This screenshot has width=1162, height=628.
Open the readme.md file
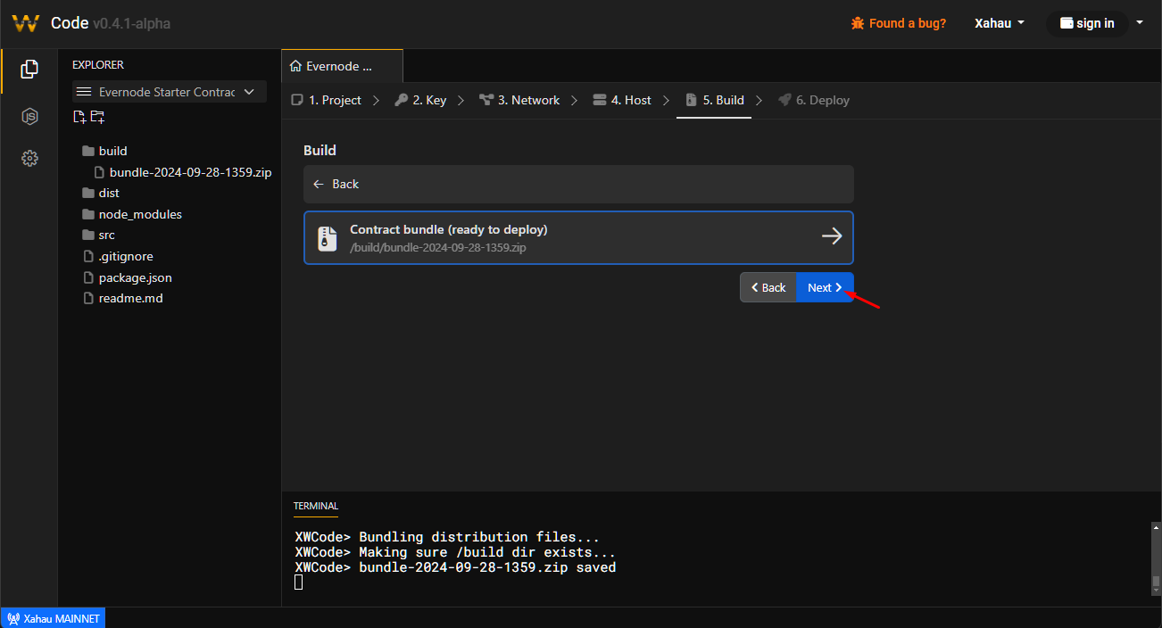click(x=122, y=298)
